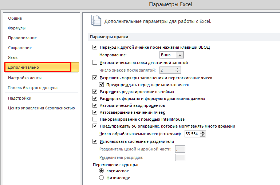
Task: Toggle Переход к другой ячейке после ВВОД
Action: click(95, 47)
